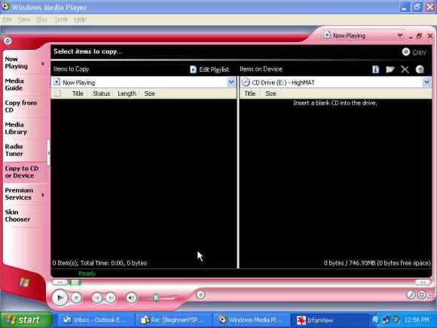Delete selected item from device
The image size is (437, 328).
point(405,69)
